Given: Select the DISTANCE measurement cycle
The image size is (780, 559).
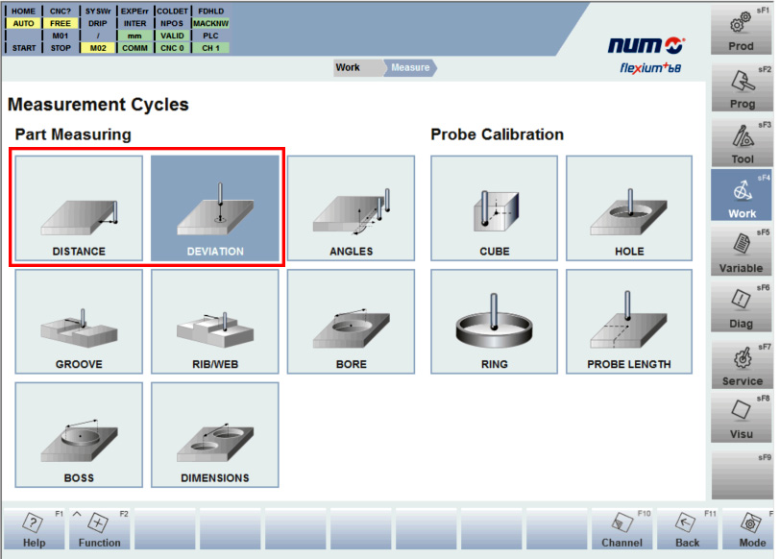Looking at the screenshot, I should (79, 208).
